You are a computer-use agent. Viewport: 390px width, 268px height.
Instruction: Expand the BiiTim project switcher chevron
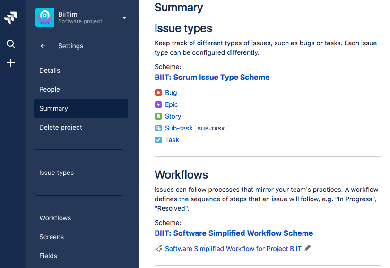[124, 17]
